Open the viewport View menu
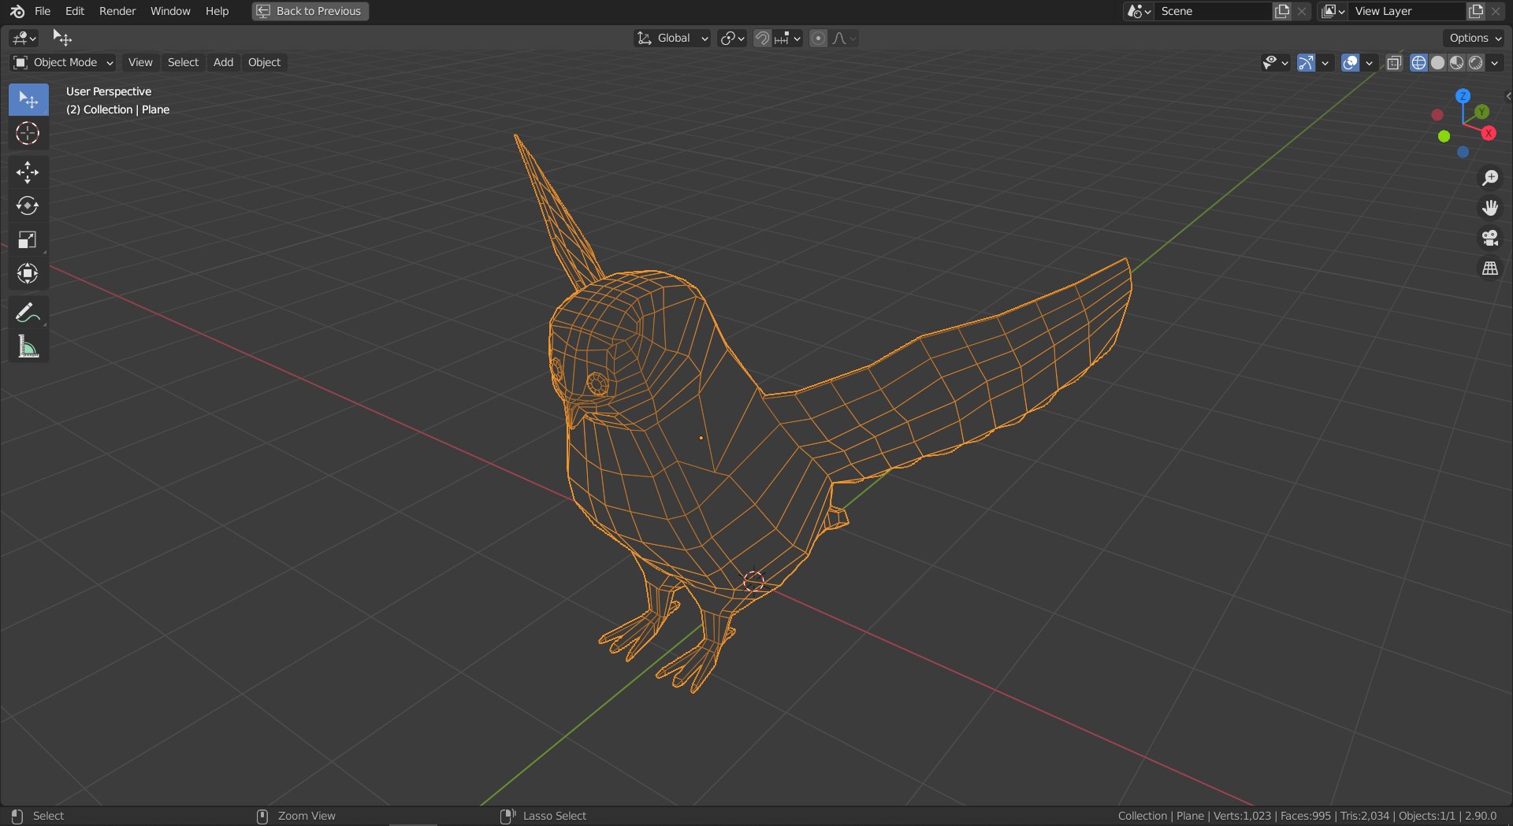The image size is (1513, 826). point(140,63)
